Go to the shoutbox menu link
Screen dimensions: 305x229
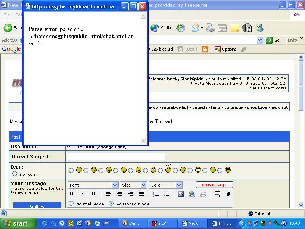click(x=257, y=108)
